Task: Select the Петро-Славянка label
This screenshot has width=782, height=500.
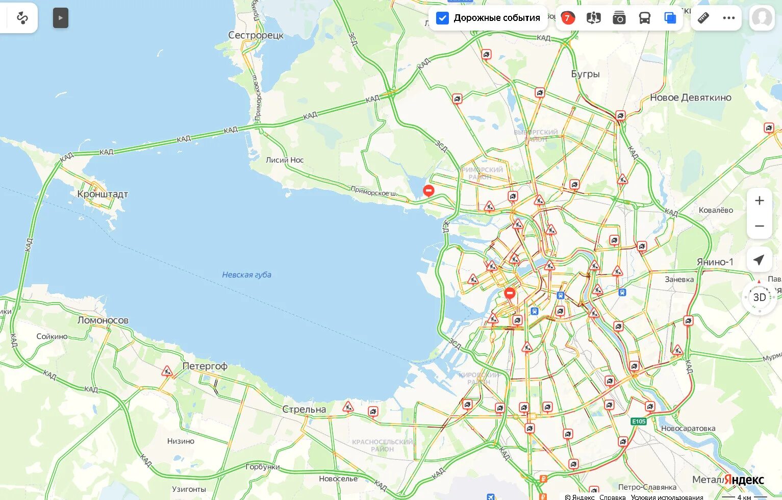Action: (x=647, y=487)
